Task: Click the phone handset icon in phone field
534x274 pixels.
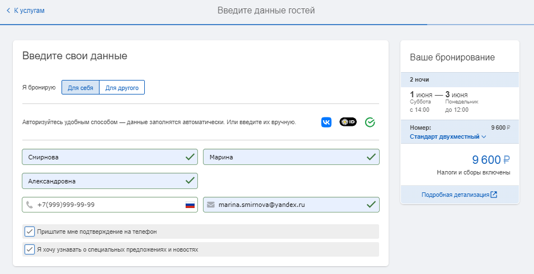Action: [30, 205]
